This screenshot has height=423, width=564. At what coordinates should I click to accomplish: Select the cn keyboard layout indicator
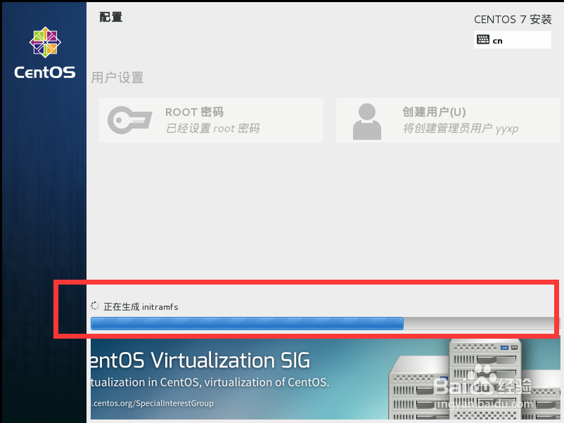pos(512,39)
